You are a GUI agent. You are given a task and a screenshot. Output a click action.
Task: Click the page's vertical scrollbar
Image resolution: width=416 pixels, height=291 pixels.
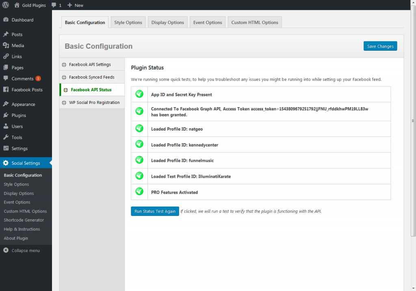click(x=413, y=122)
